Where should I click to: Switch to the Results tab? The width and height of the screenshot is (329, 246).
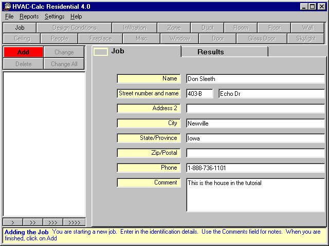(x=225, y=52)
